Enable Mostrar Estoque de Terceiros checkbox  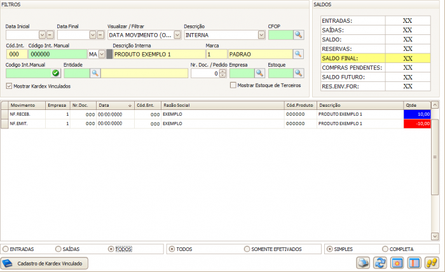click(233, 85)
